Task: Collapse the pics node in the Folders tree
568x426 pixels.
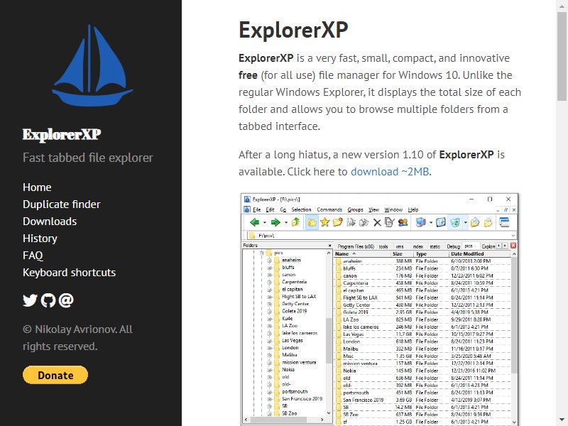Action: click(261, 253)
